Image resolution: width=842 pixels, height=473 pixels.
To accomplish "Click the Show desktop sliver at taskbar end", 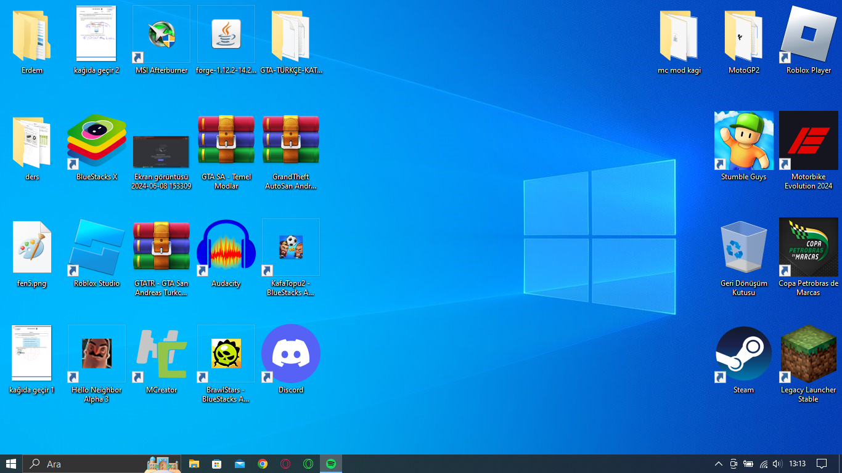I will click(840, 464).
